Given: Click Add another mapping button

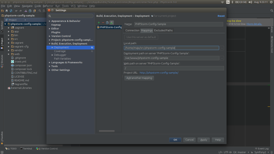Looking at the screenshot, I should coord(139,78).
